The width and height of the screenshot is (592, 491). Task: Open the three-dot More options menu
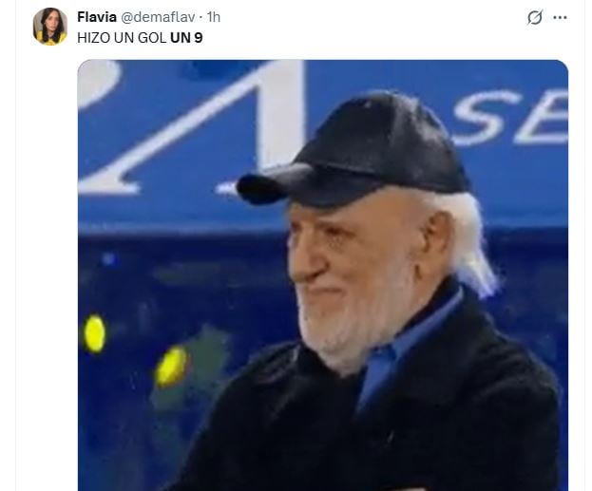click(560, 17)
